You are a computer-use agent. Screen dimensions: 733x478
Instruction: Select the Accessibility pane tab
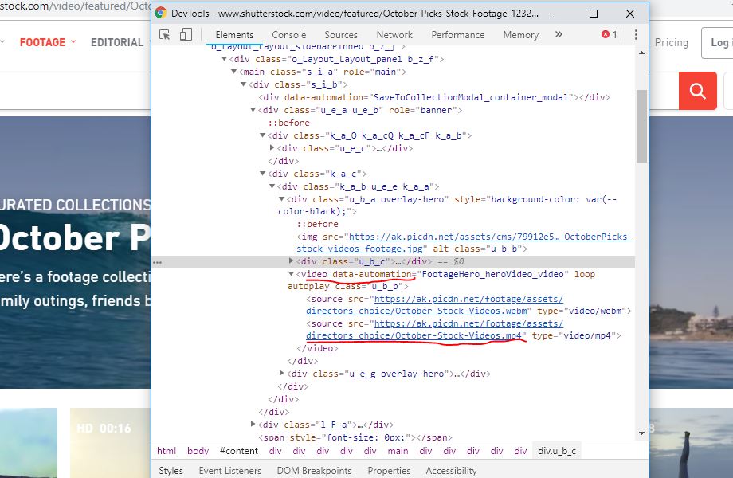[451, 471]
